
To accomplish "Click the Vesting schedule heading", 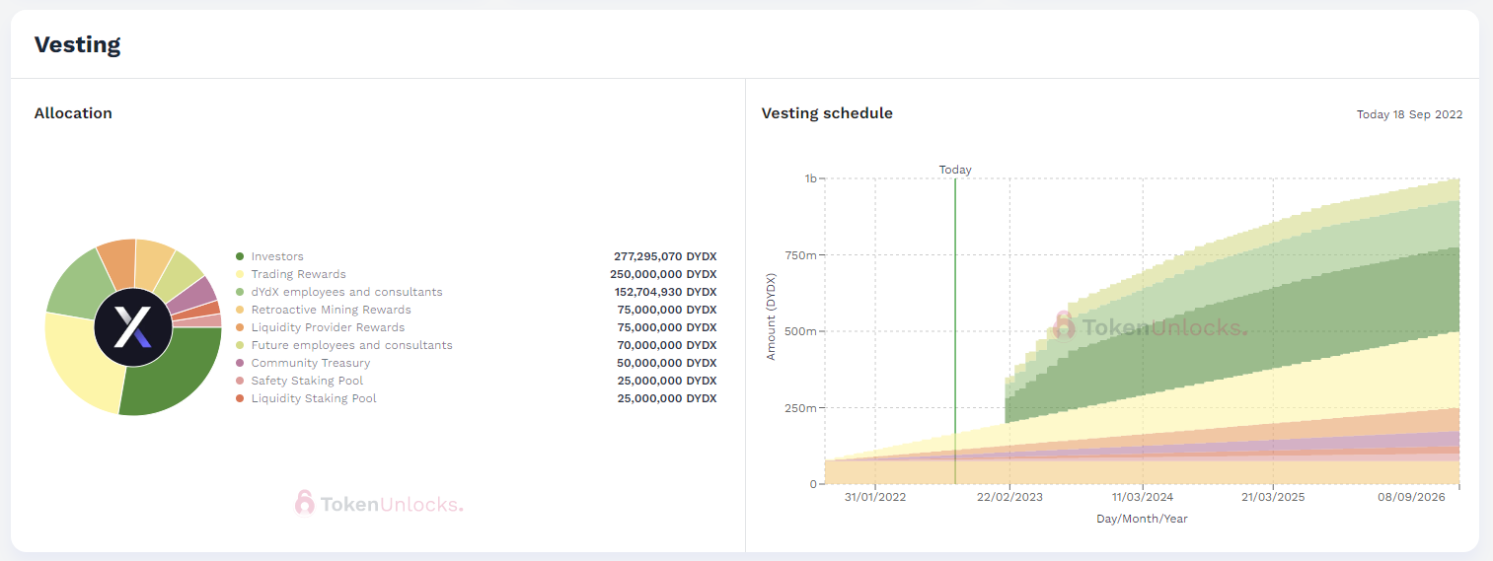I will click(827, 113).
